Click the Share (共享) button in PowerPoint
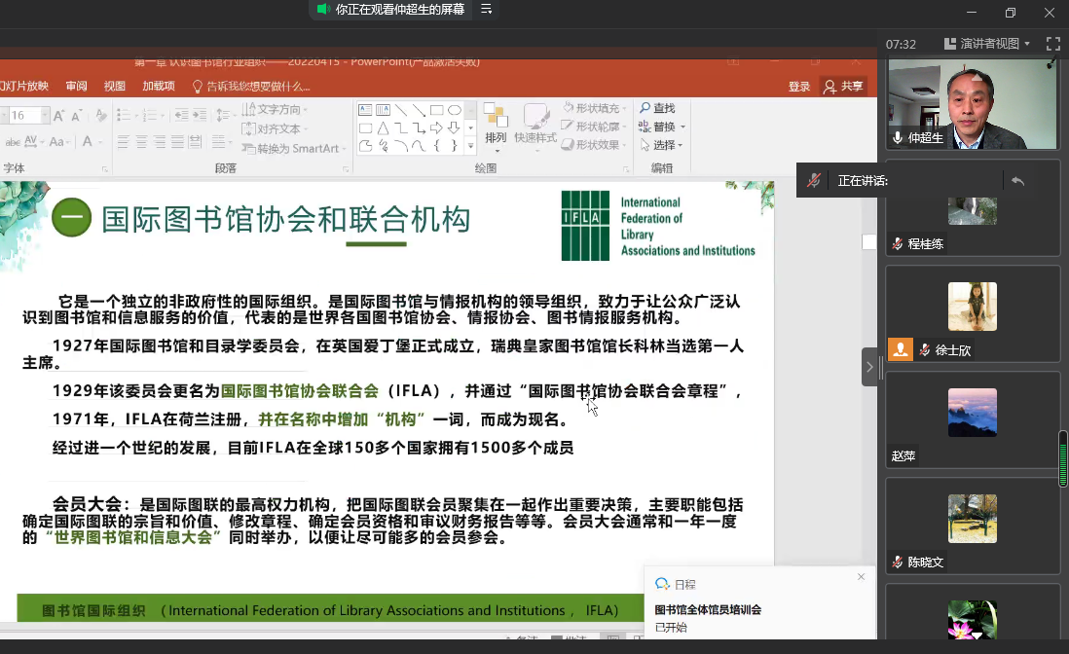The width and height of the screenshot is (1069, 654). click(x=843, y=87)
